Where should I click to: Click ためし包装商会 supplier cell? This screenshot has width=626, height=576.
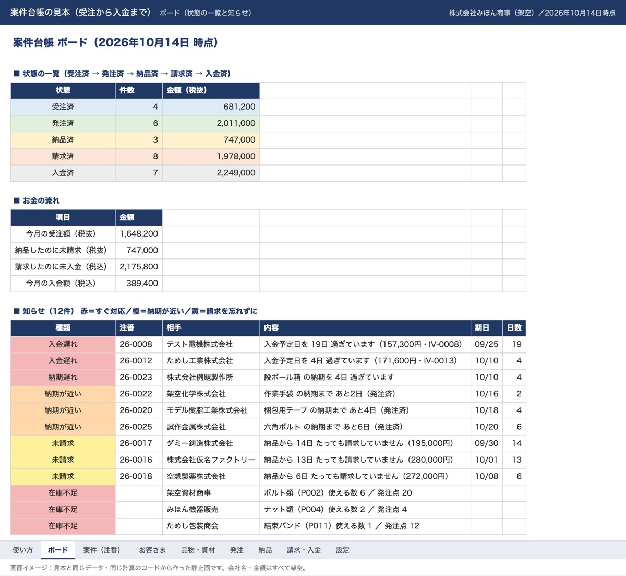[x=211, y=526]
